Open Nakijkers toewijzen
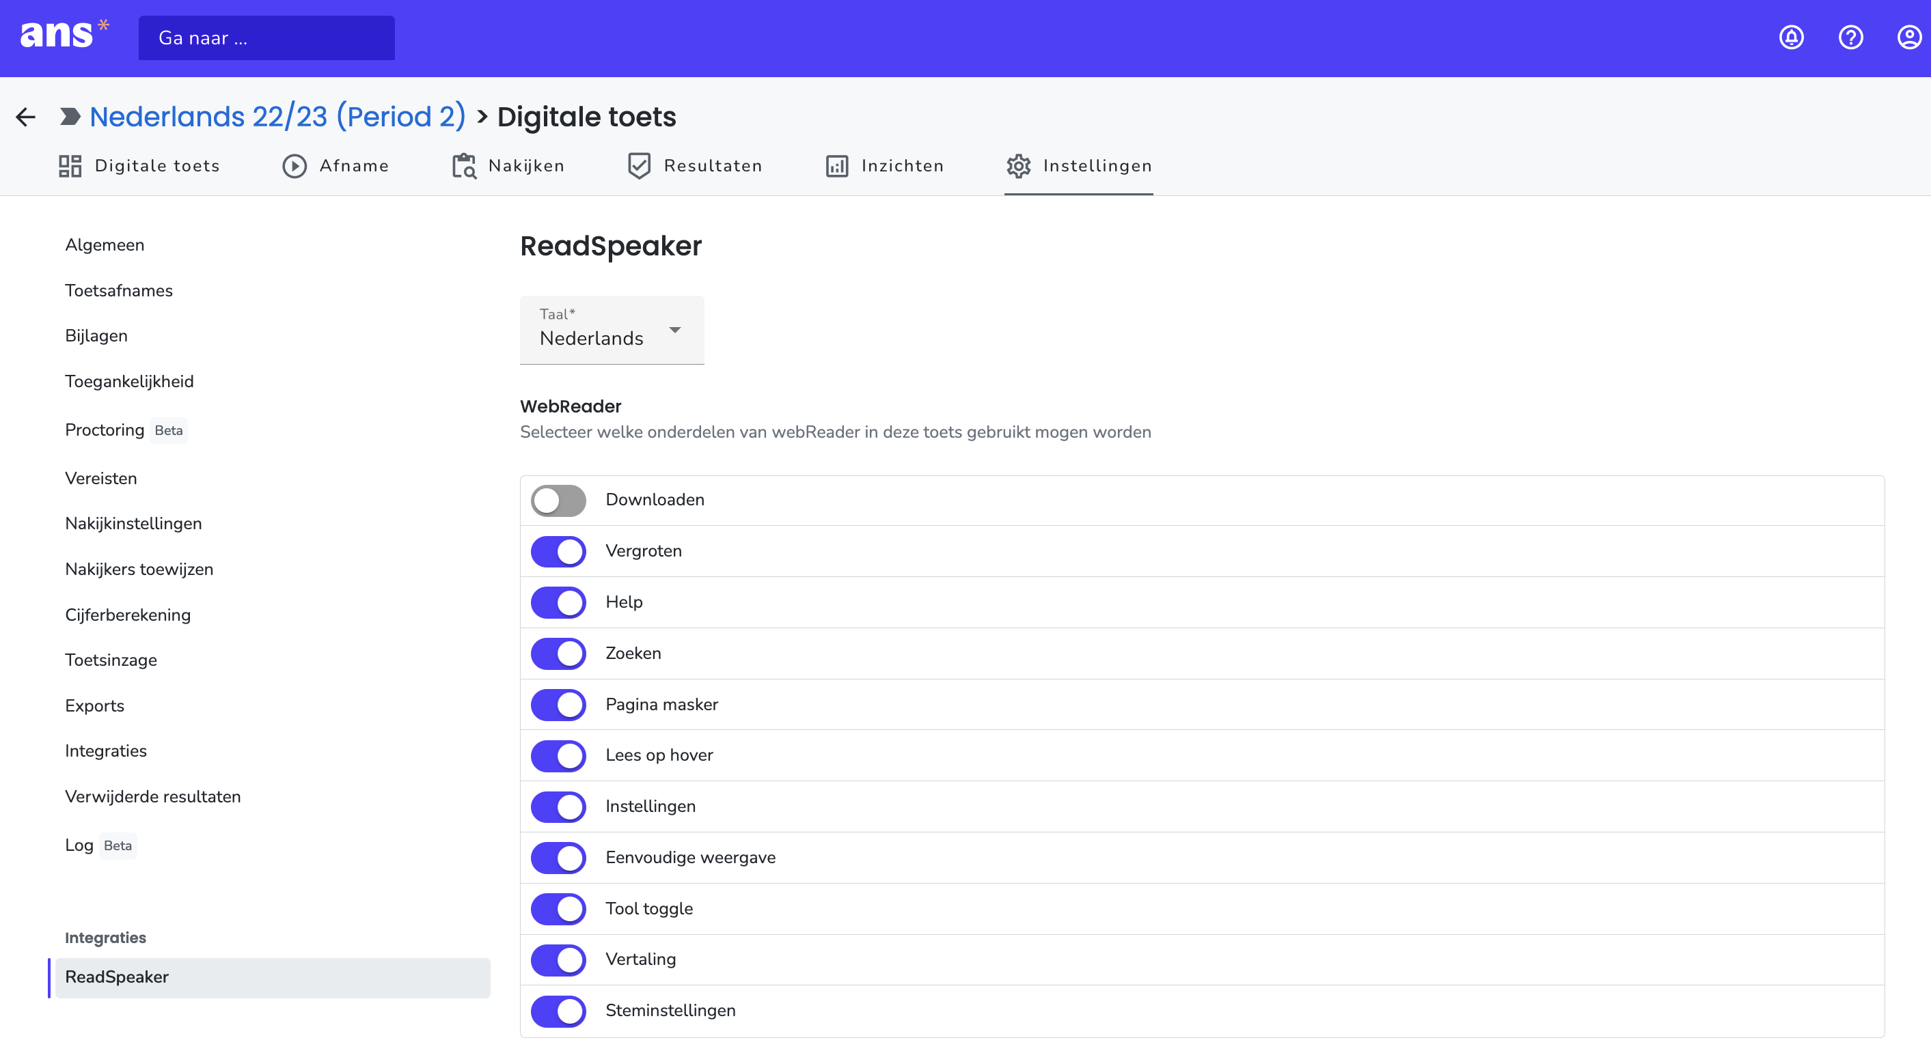The height and width of the screenshot is (1053, 1931). click(139, 570)
